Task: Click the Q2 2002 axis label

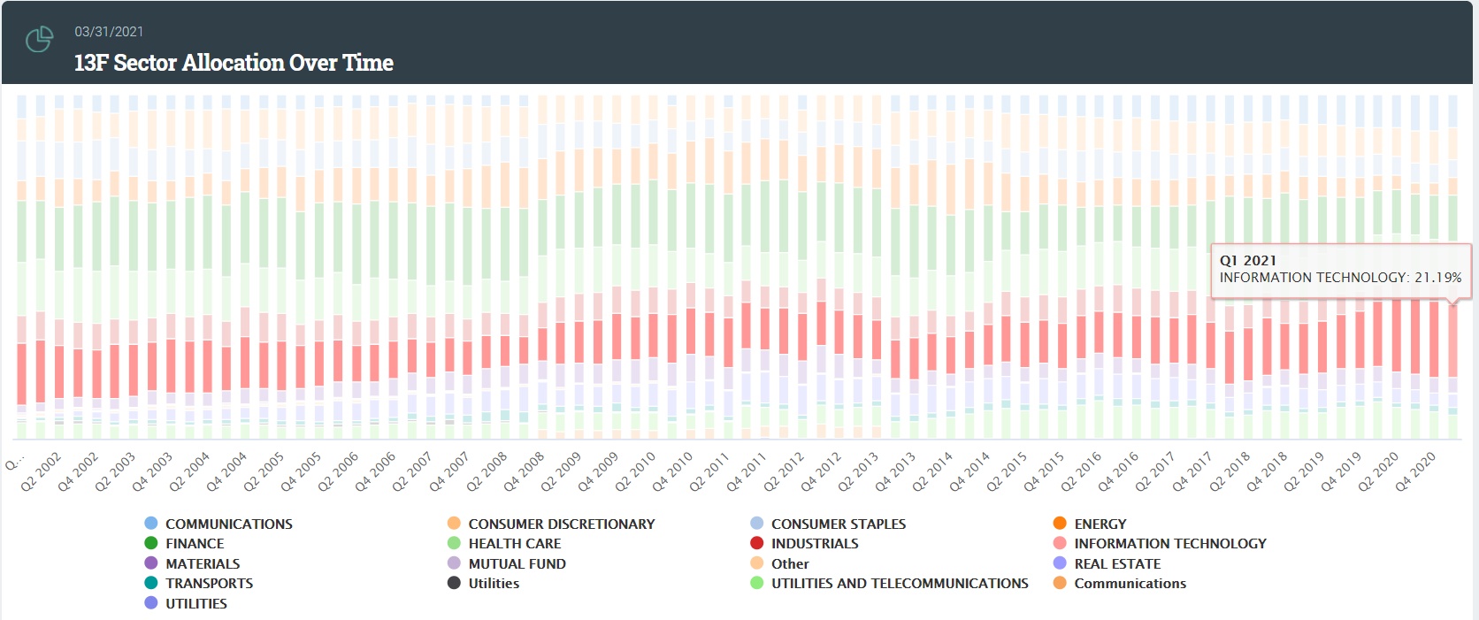Action: [41, 471]
